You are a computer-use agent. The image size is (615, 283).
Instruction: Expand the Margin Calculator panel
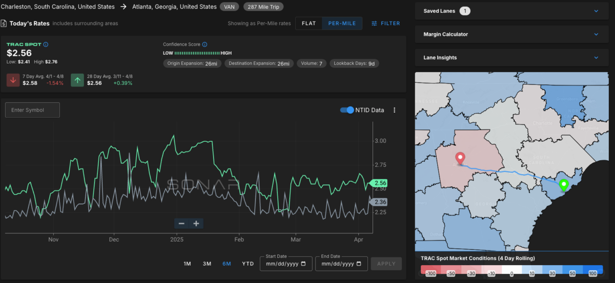[512, 34]
